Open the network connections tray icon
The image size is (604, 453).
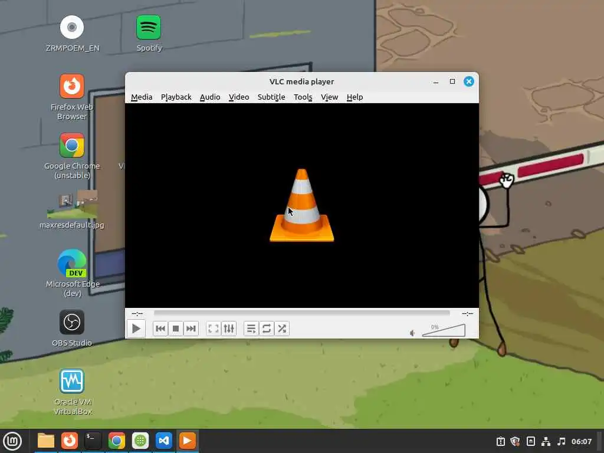coord(546,441)
